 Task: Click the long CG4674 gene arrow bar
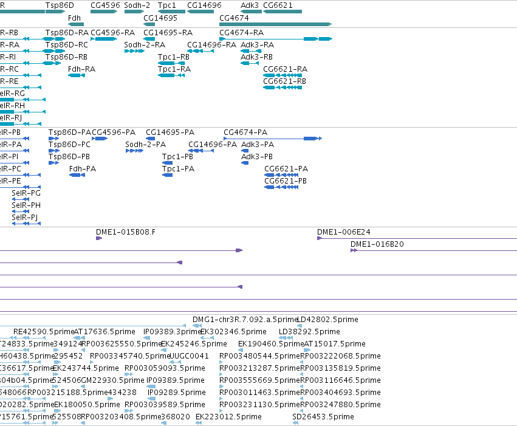[275, 24]
